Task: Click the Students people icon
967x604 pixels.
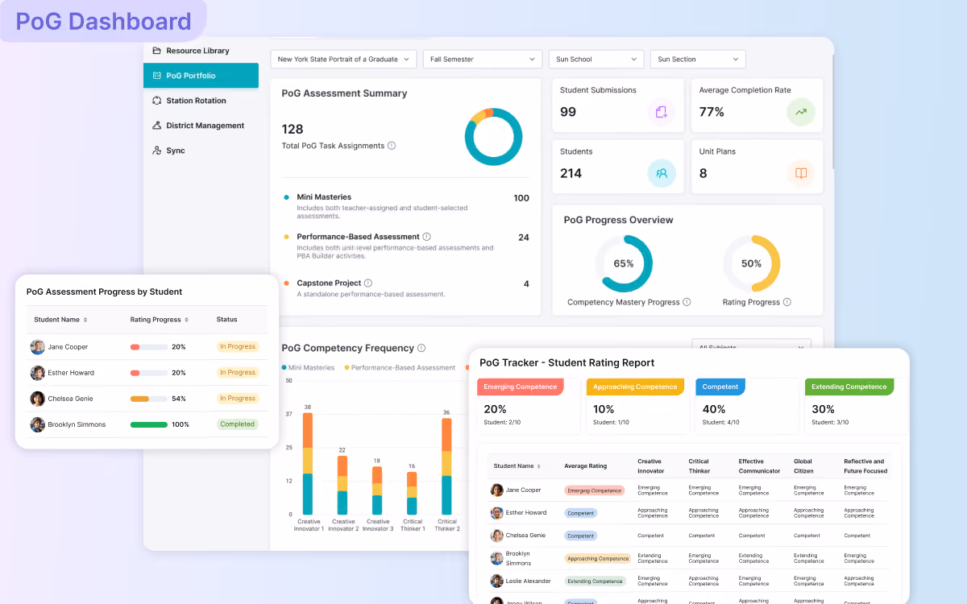Action: click(x=662, y=173)
